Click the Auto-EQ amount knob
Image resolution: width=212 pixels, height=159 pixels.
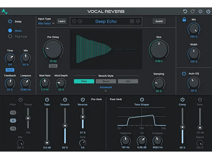[x=194, y=83]
